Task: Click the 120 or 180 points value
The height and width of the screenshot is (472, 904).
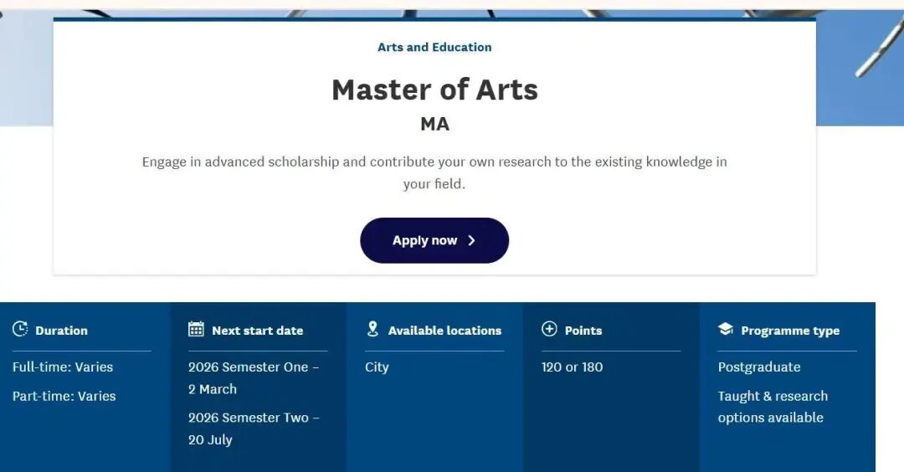Action: tap(572, 367)
